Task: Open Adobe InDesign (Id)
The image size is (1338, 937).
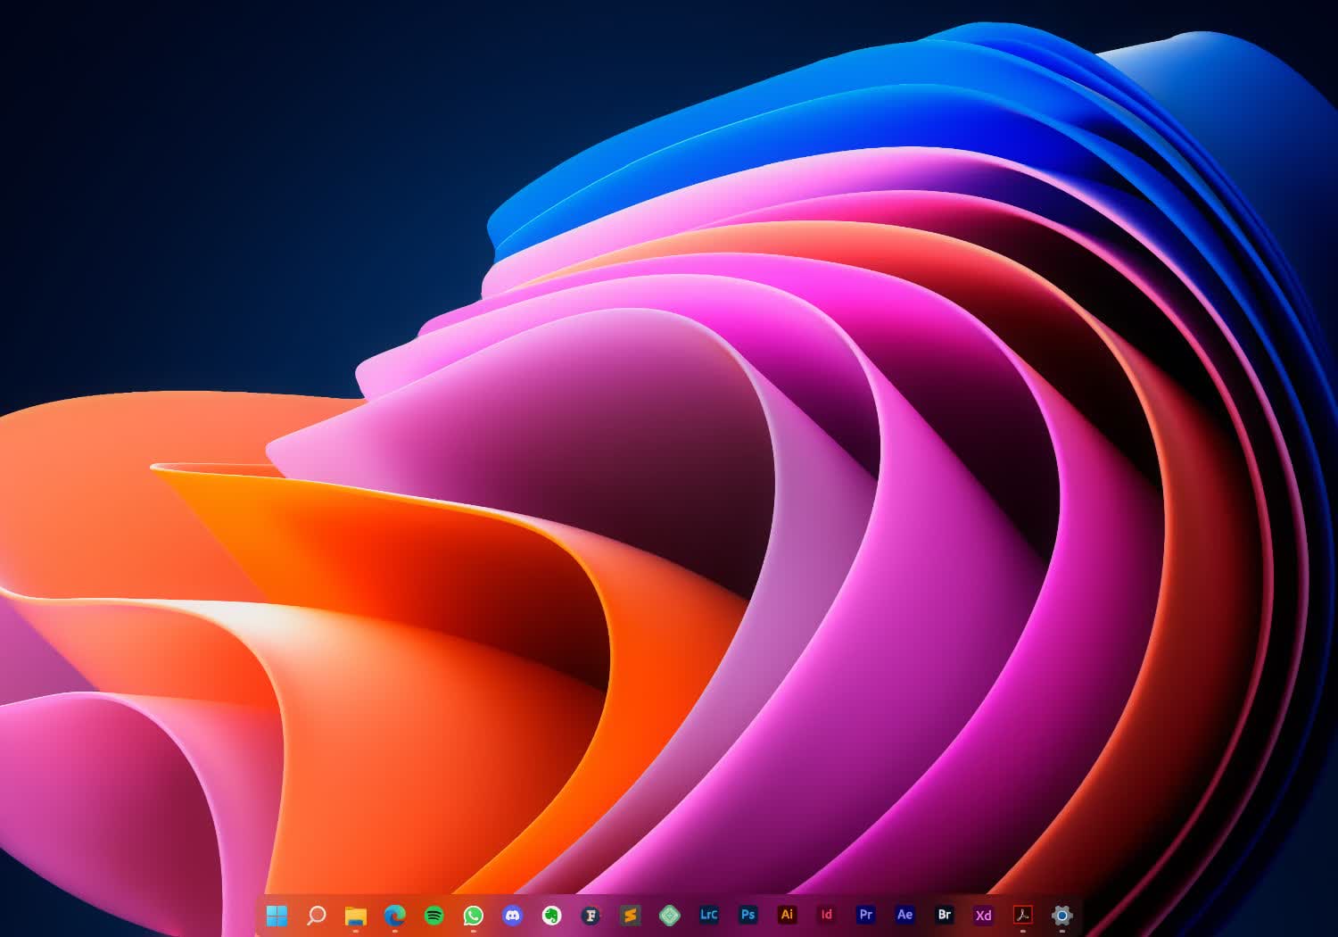Action: point(826,915)
